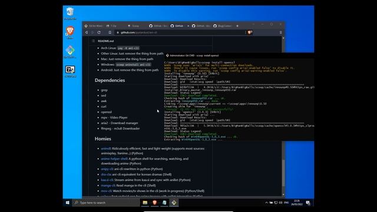Bookmark the current GitHub page
377x212 pixels.
[110, 32]
